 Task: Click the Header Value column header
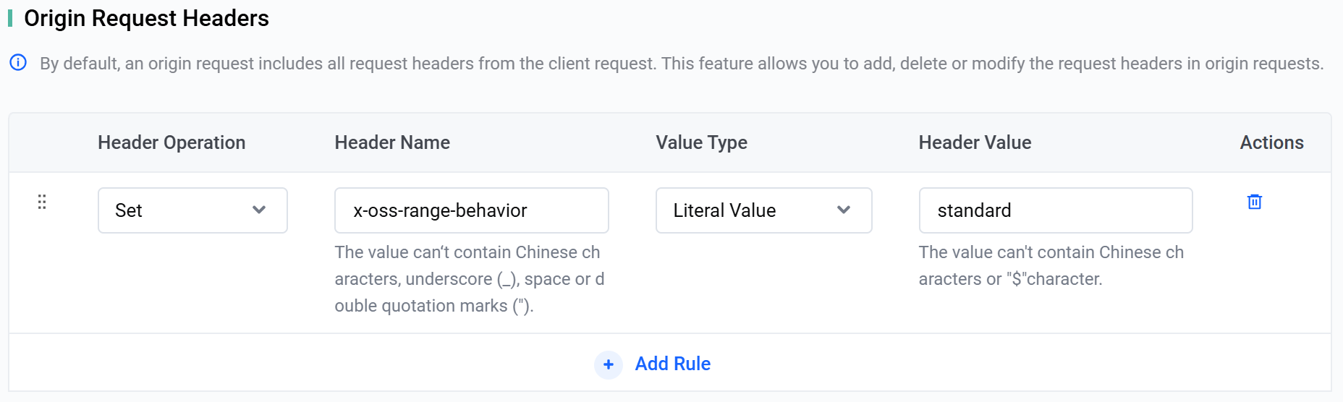(x=975, y=142)
